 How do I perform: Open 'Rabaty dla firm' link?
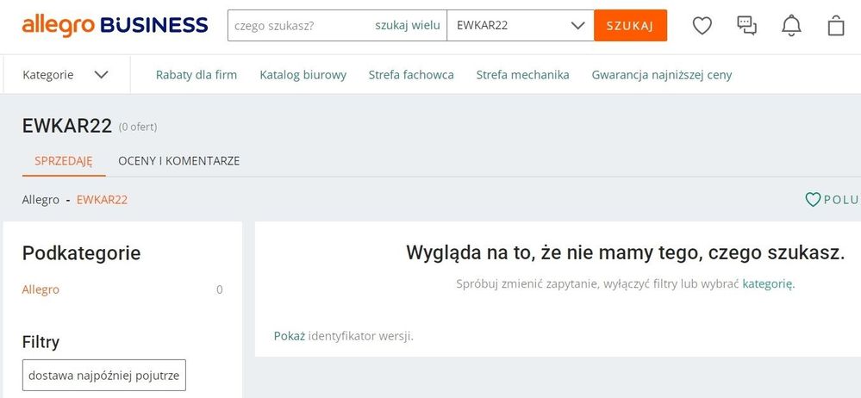pyautogui.click(x=197, y=75)
